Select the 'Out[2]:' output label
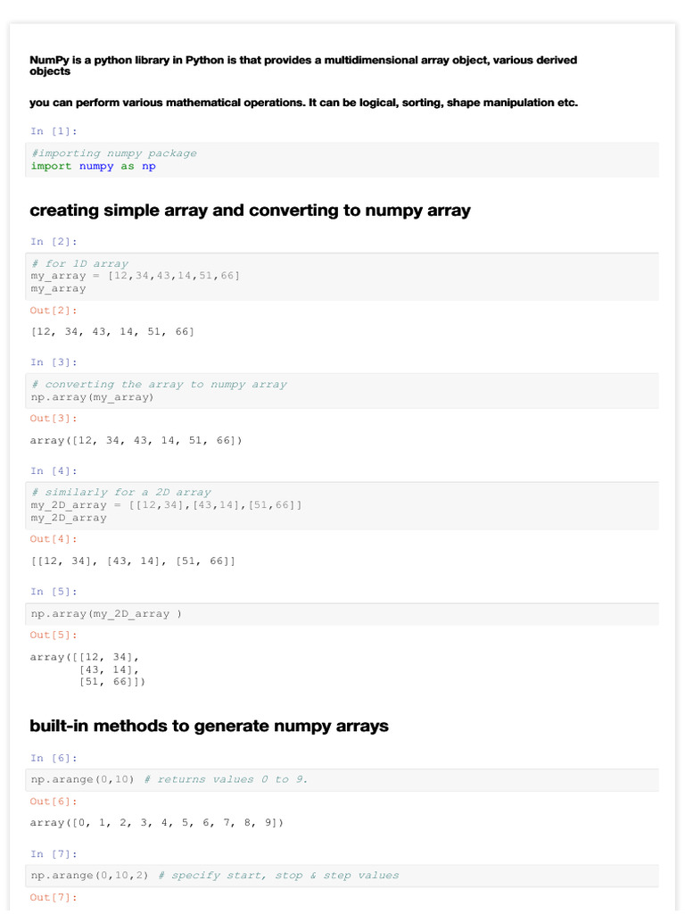 coord(54,311)
